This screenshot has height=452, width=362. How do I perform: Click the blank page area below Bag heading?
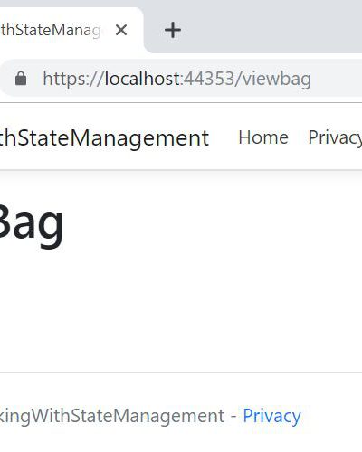[181, 307]
